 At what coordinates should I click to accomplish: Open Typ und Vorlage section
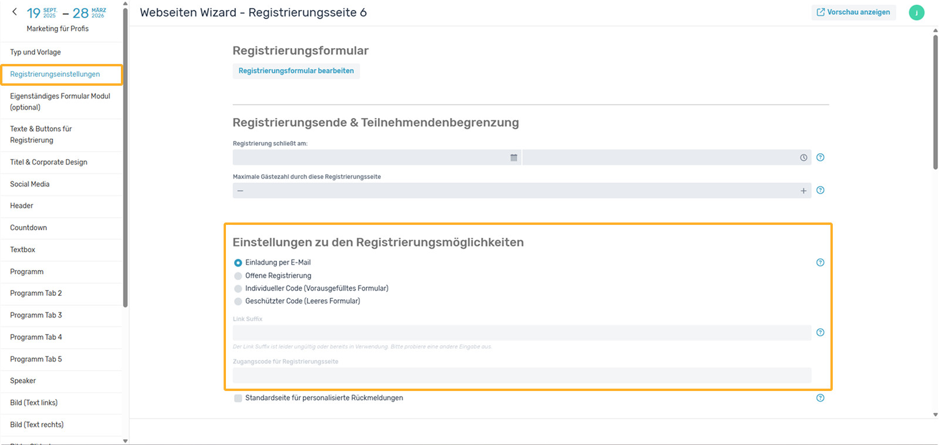pos(62,52)
